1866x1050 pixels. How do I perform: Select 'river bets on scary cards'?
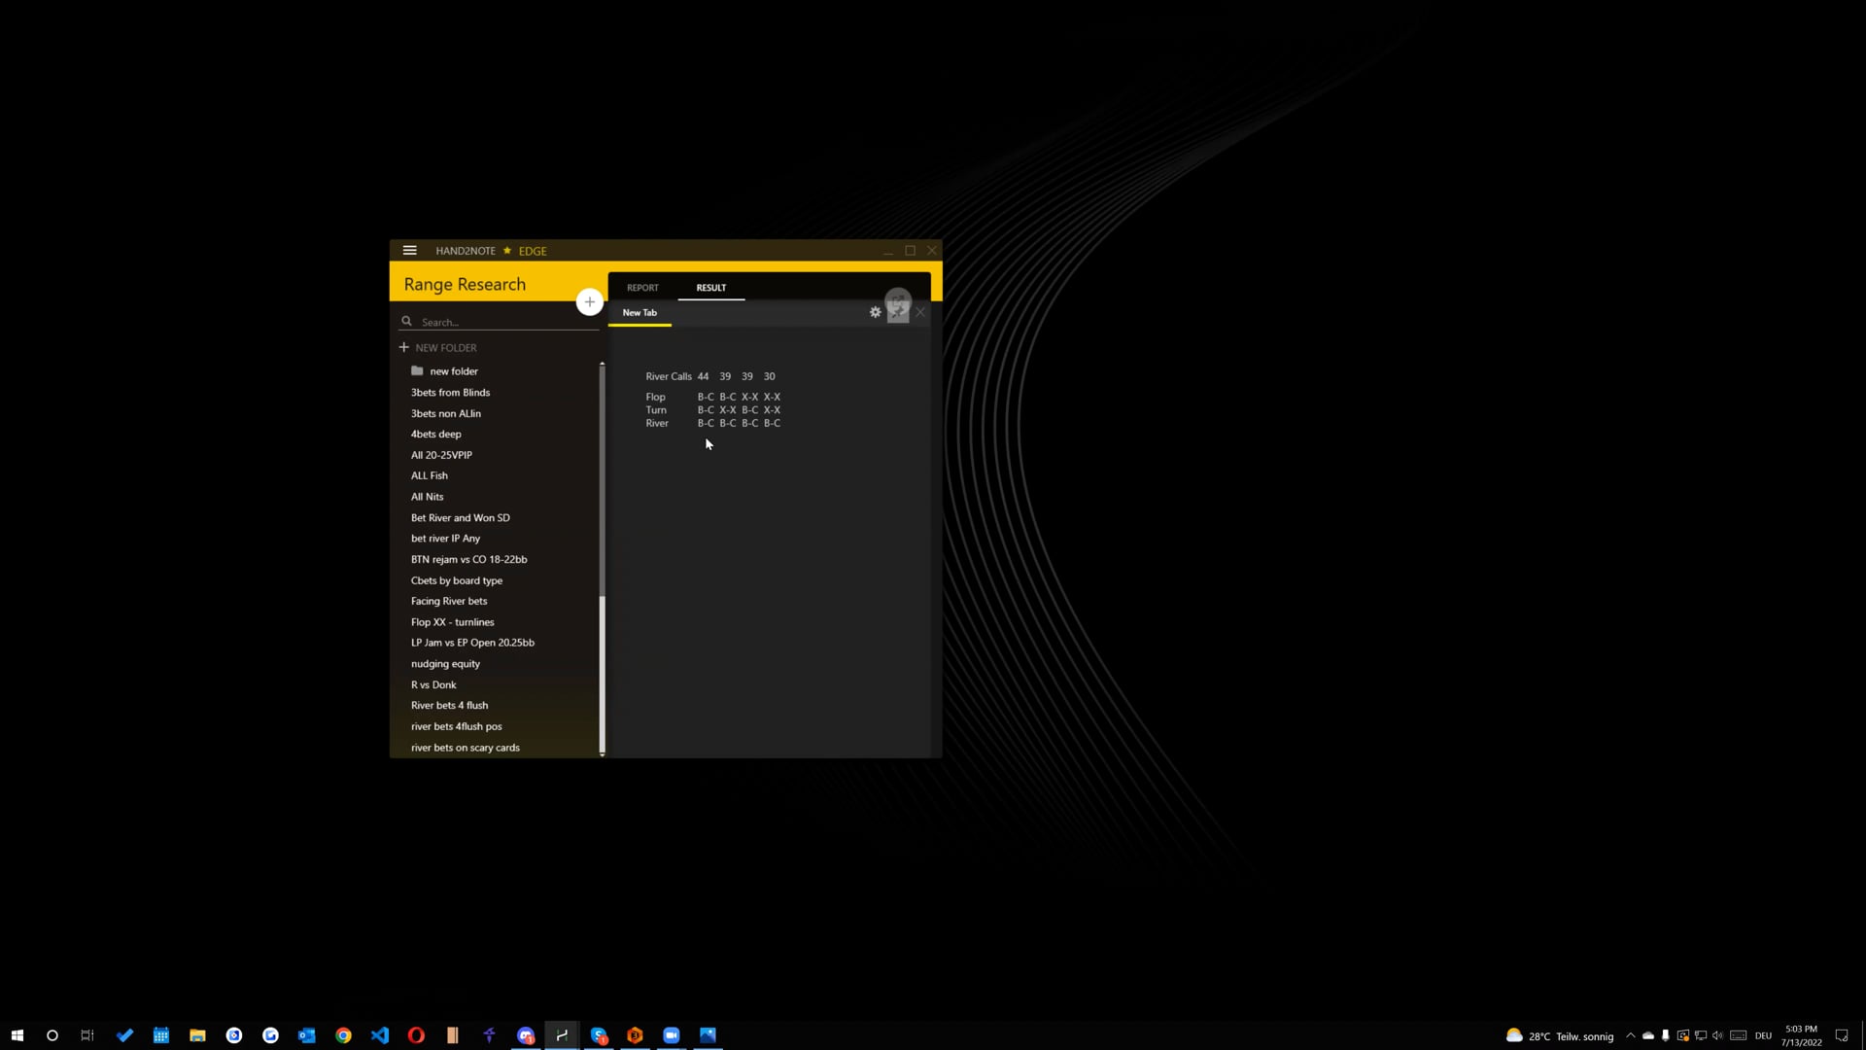click(465, 748)
